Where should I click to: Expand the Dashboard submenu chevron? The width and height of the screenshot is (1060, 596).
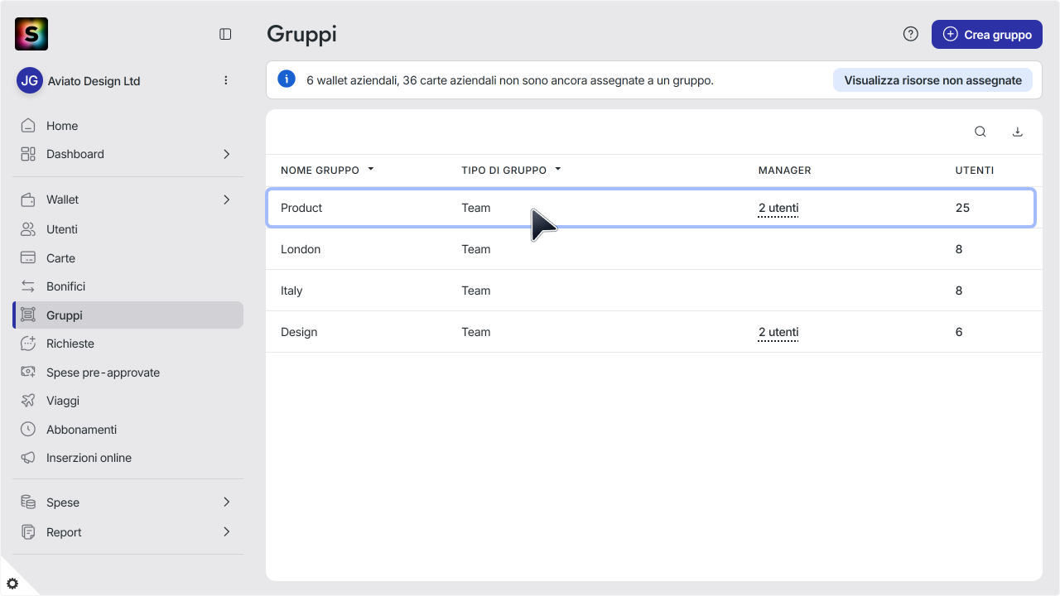(x=227, y=154)
